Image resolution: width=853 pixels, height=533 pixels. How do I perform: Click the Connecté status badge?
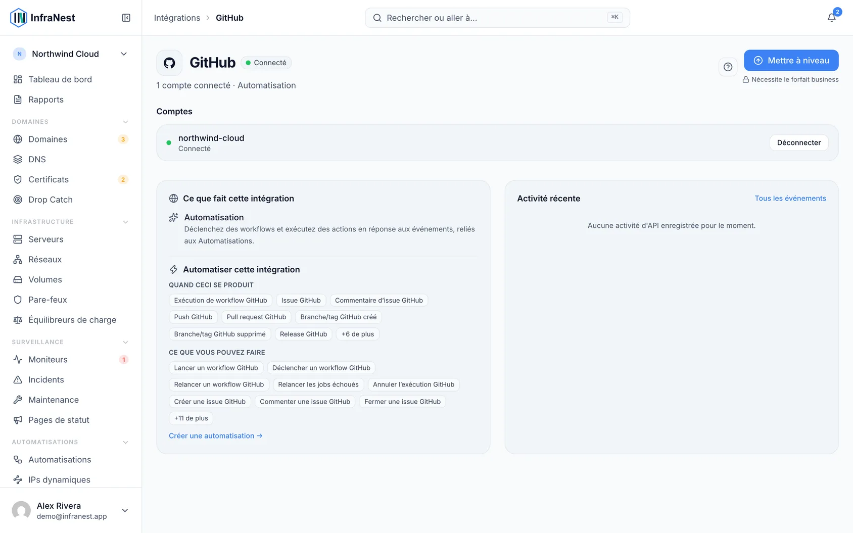pos(266,63)
